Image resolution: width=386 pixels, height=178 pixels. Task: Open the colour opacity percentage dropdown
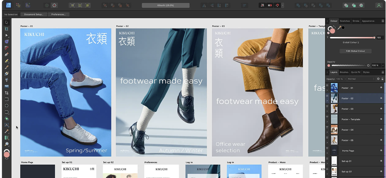point(383,65)
